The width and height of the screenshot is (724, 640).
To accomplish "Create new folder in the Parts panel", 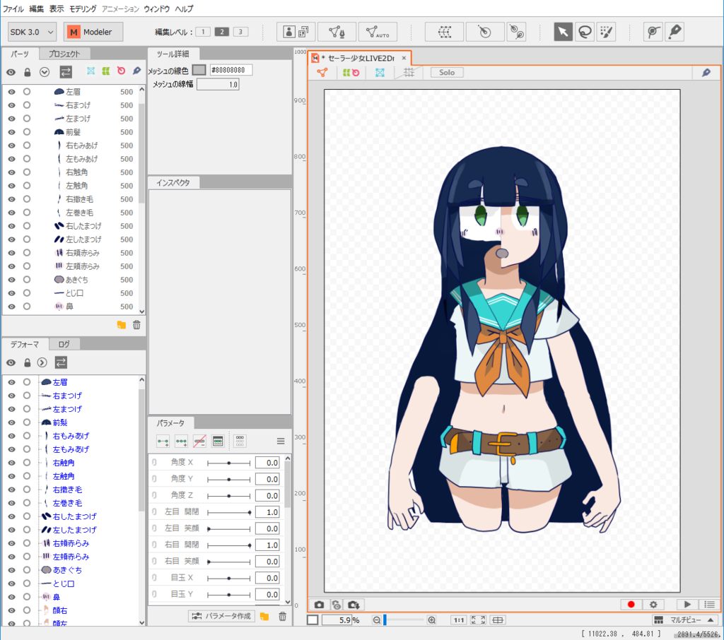I will [122, 325].
